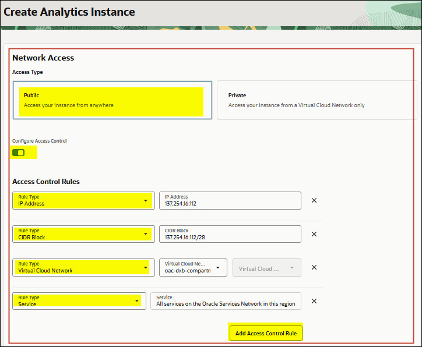Click the Add Access Control Rule button

tap(266, 334)
